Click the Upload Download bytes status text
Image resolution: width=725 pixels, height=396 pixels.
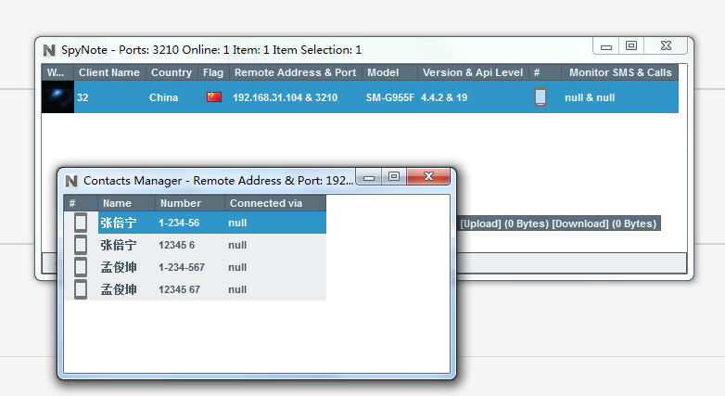558,224
